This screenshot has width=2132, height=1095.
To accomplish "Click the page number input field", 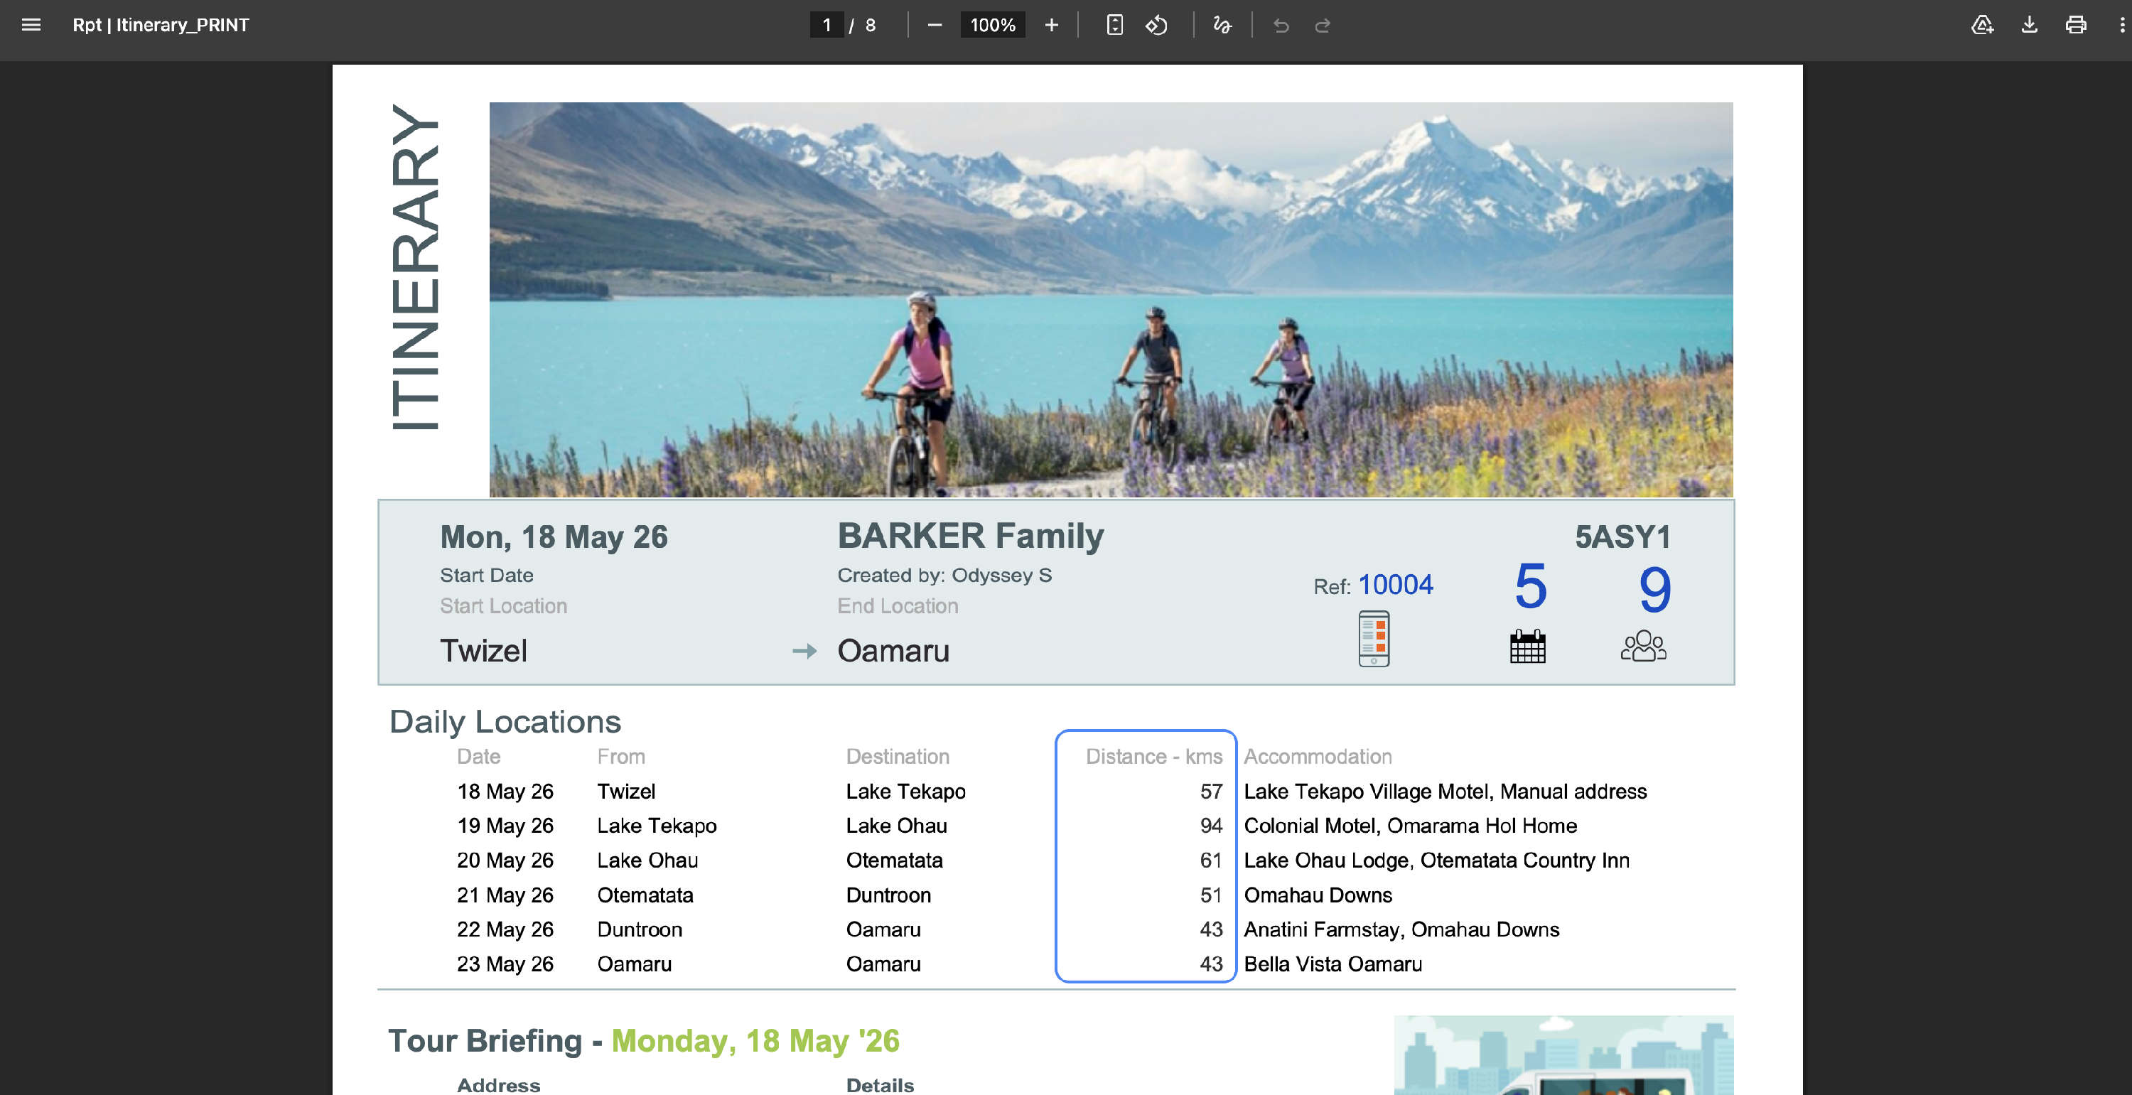I will click(826, 25).
